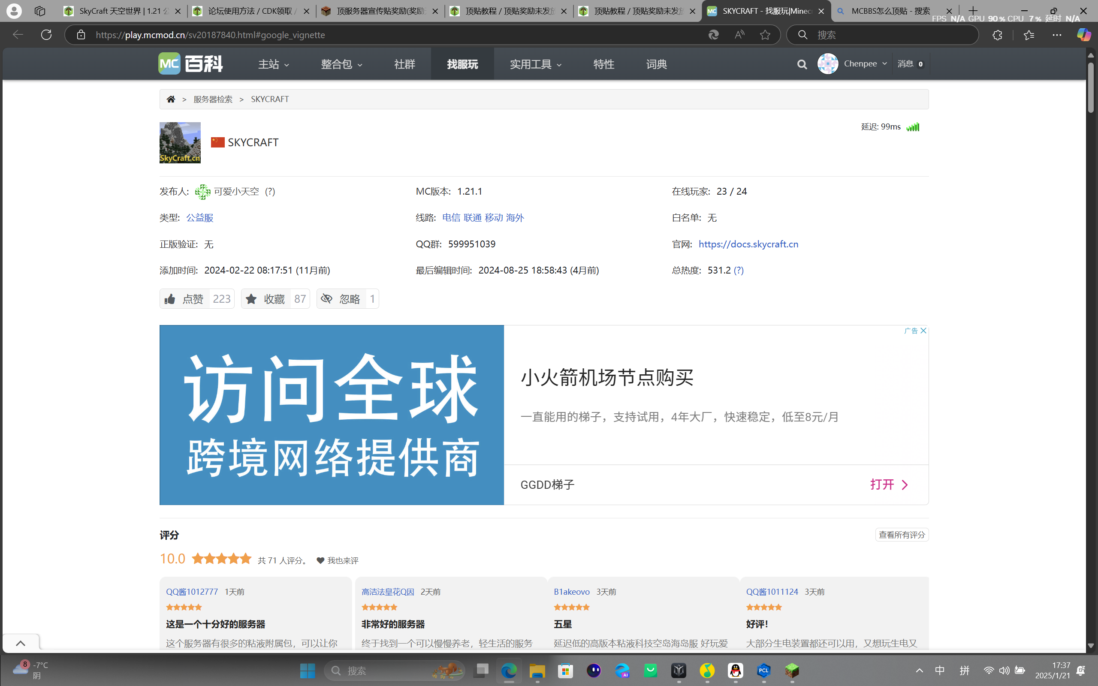Open the docs.skycraft.cn official website link

coord(748,244)
